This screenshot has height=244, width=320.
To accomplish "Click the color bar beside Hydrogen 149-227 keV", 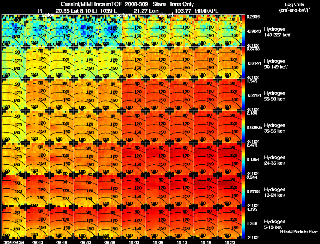I will [244, 30].
